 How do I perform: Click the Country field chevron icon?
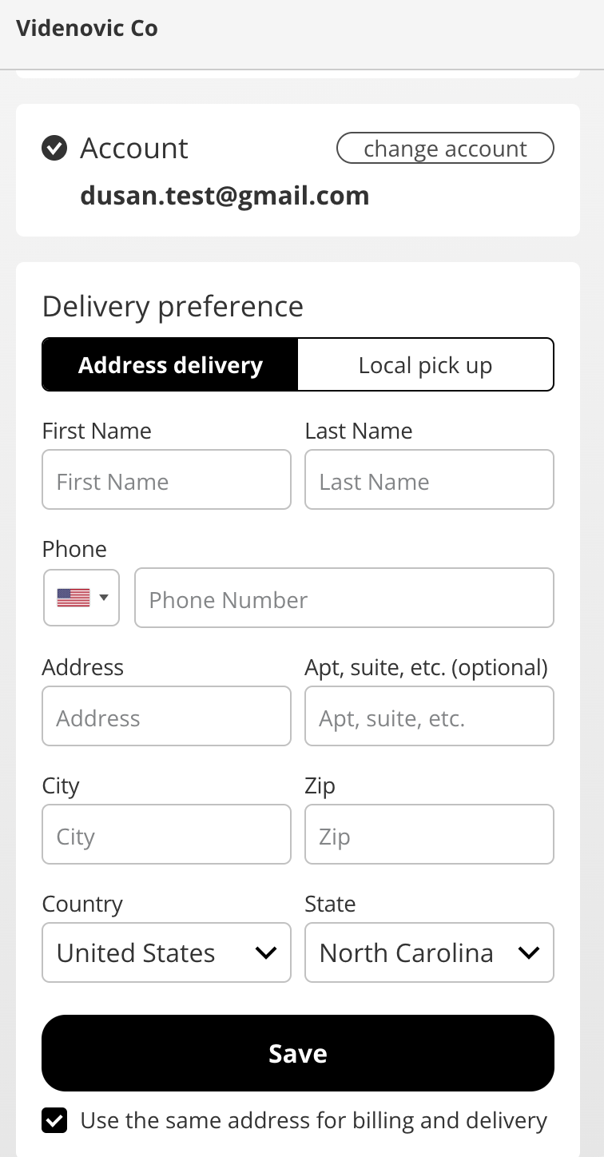tap(265, 952)
